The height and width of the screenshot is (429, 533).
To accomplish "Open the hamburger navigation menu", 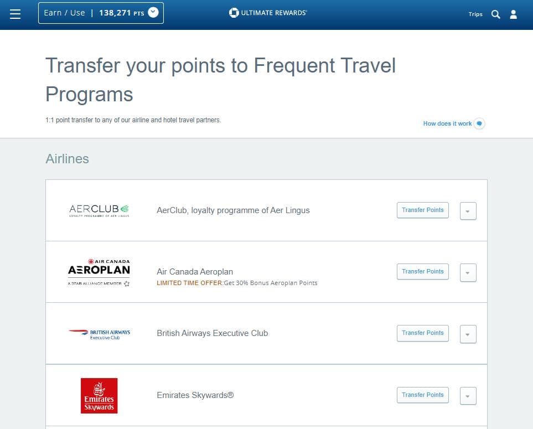I will click(x=15, y=14).
